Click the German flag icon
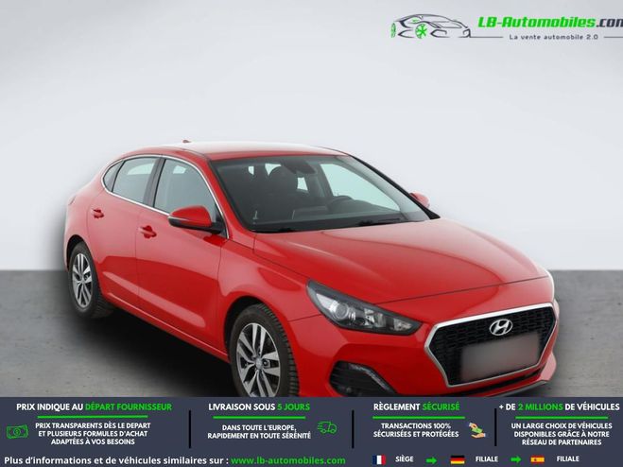 pyautogui.click(x=458, y=459)
